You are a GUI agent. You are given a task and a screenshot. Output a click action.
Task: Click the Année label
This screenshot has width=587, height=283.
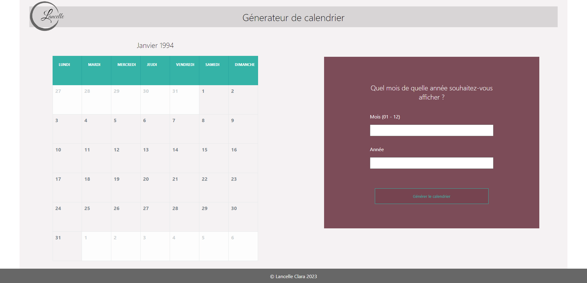377,150
